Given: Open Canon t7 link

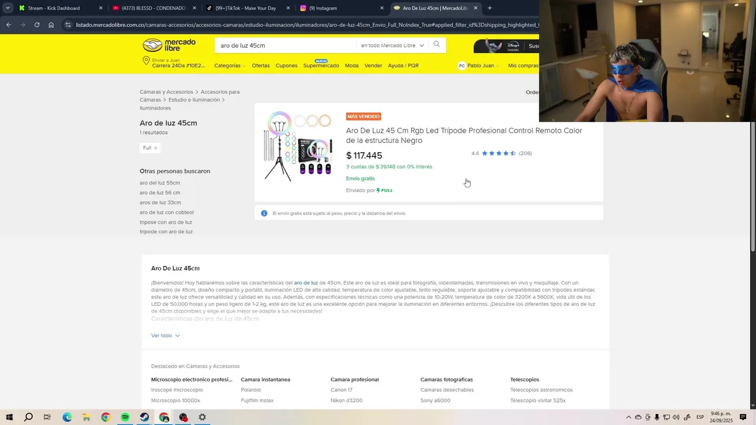Looking at the screenshot, I should [341, 390].
